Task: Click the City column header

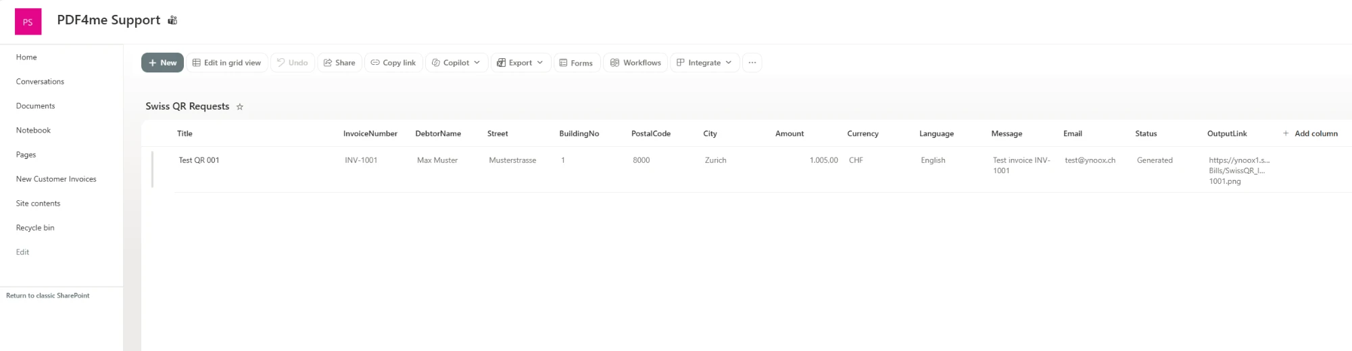Action: click(x=710, y=134)
